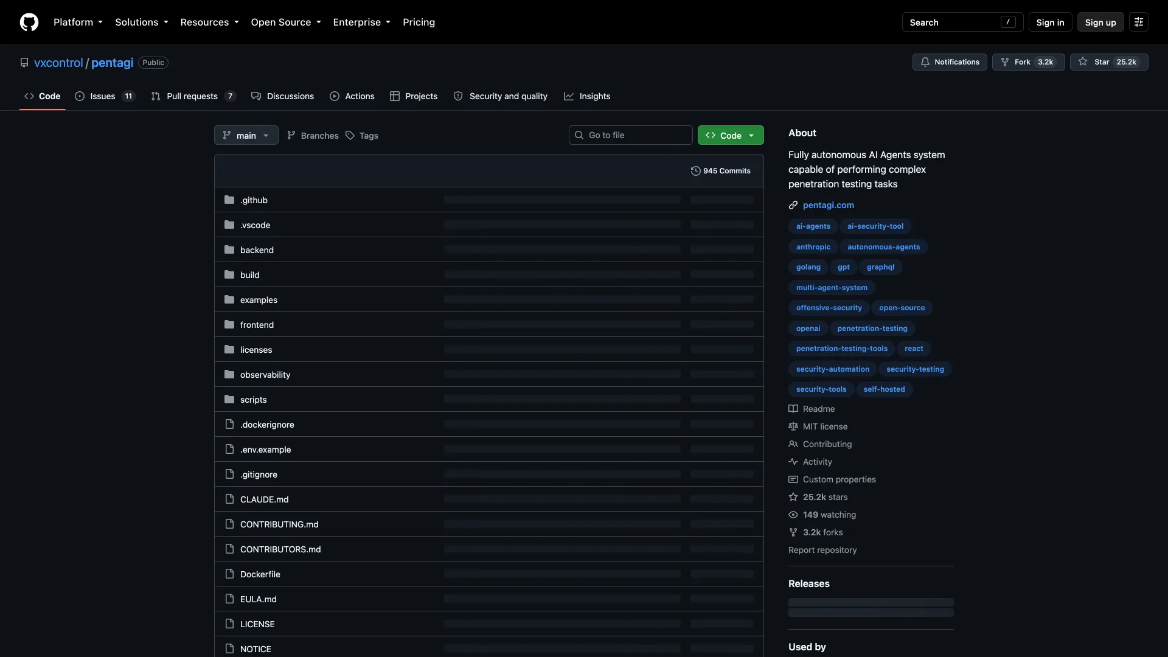Image resolution: width=1168 pixels, height=657 pixels.
Task: Click the Sign in button
Action: (x=1050, y=22)
